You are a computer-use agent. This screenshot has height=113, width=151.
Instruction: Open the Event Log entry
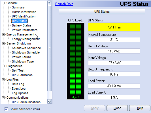click(x=19, y=88)
